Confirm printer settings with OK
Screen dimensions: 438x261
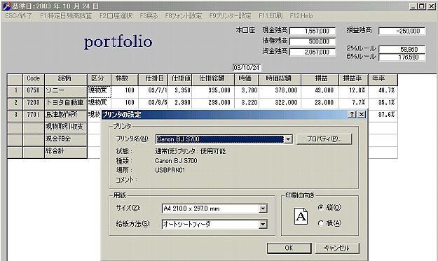[x=289, y=248]
